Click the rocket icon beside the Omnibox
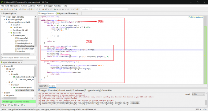208x111 pixels. (77, 9)
